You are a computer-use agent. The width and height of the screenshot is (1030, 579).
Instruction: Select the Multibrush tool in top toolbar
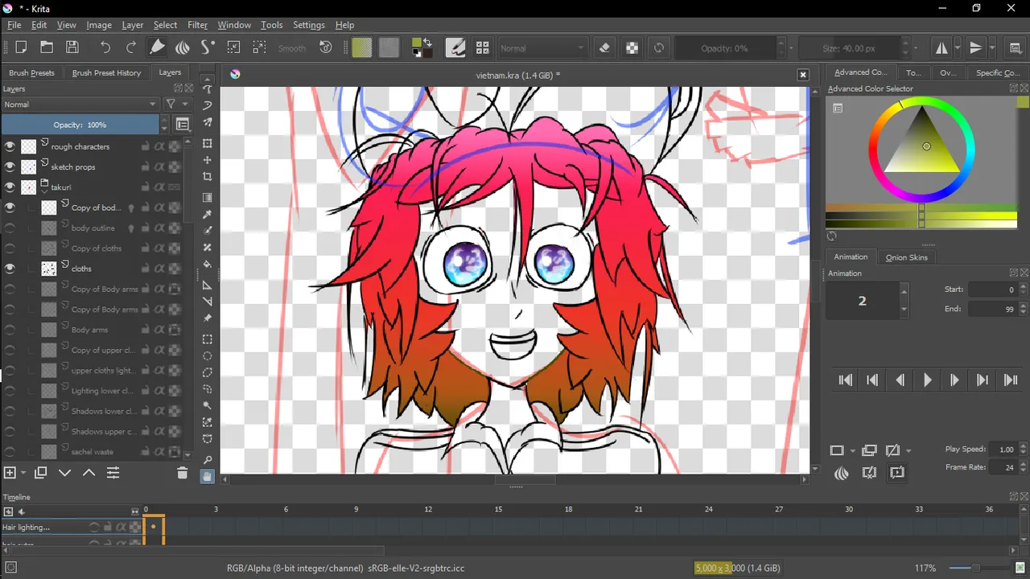(x=183, y=47)
